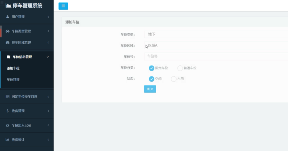The width and height of the screenshot is (288, 151).
Task: Click the bar chart icon next to 收费统计
Action: [x=7, y=140]
